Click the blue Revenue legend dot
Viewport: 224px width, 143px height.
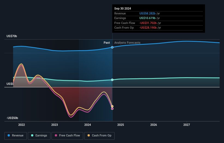[x=9, y=135]
